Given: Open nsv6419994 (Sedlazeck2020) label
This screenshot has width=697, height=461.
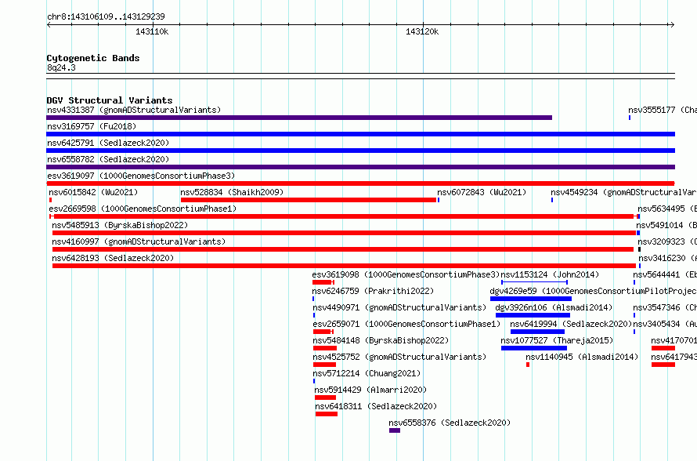Looking at the screenshot, I should pyautogui.click(x=571, y=324).
